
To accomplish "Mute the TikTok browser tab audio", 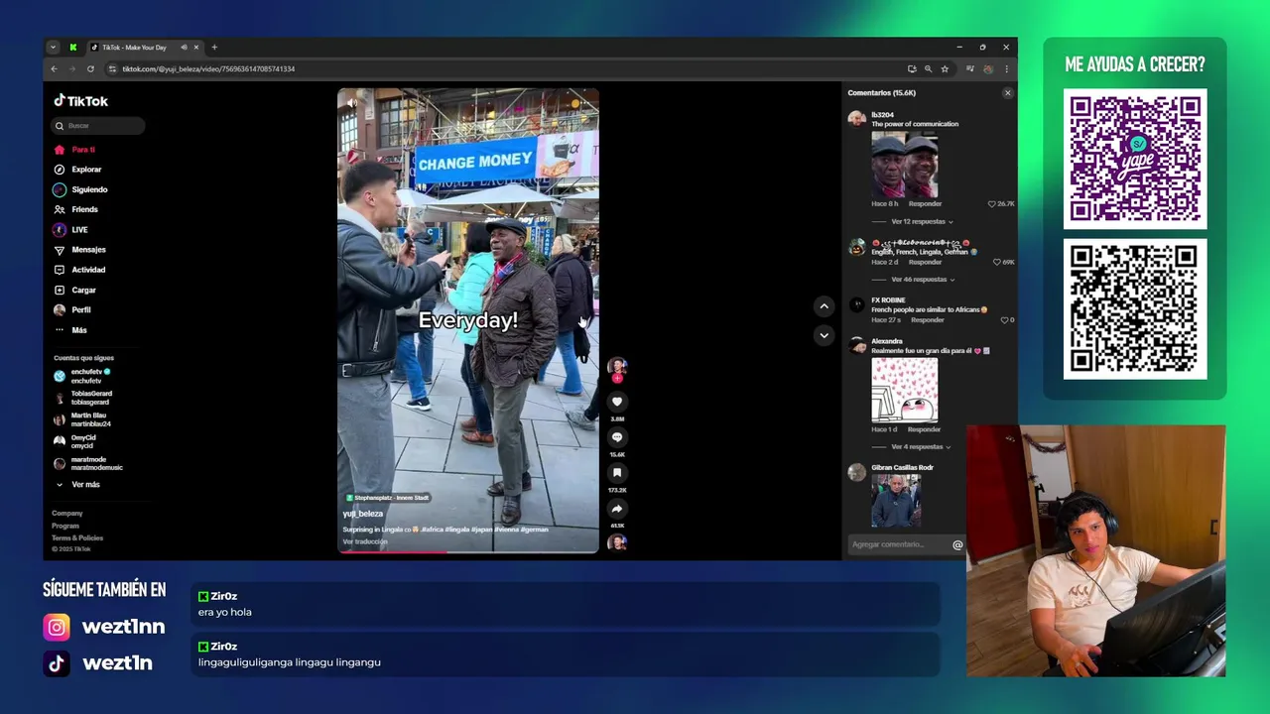I will click(x=184, y=47).
